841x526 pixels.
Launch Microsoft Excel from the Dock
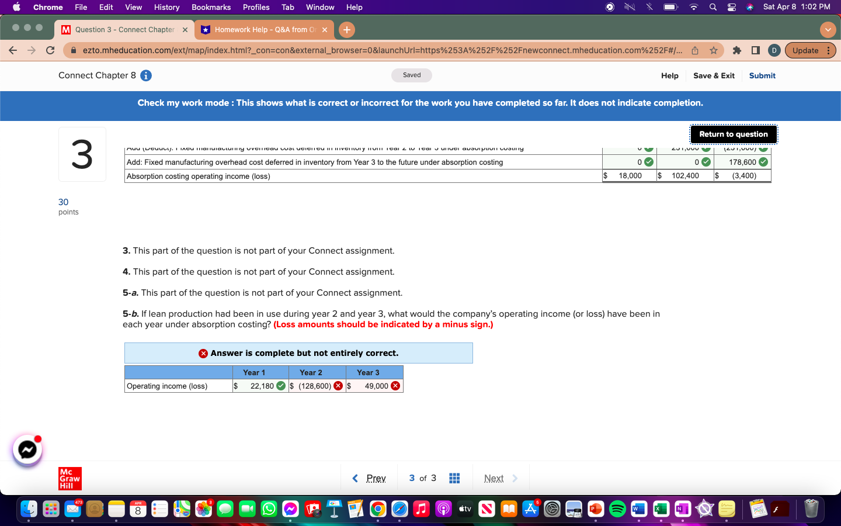click(661, 509)
